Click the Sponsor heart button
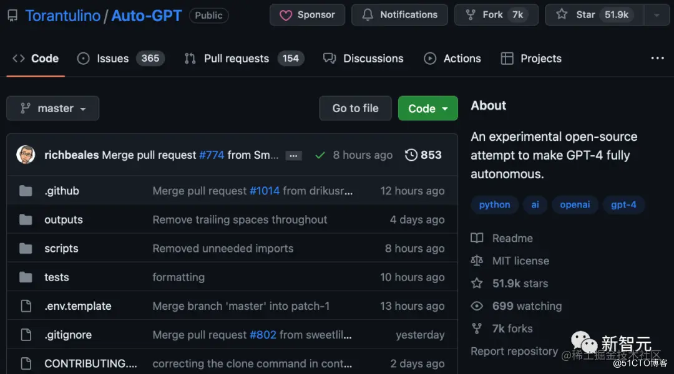 307,15
